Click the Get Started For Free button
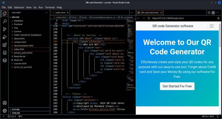The height and width of the screenshot is (119, 222). [x=177, y=86]
